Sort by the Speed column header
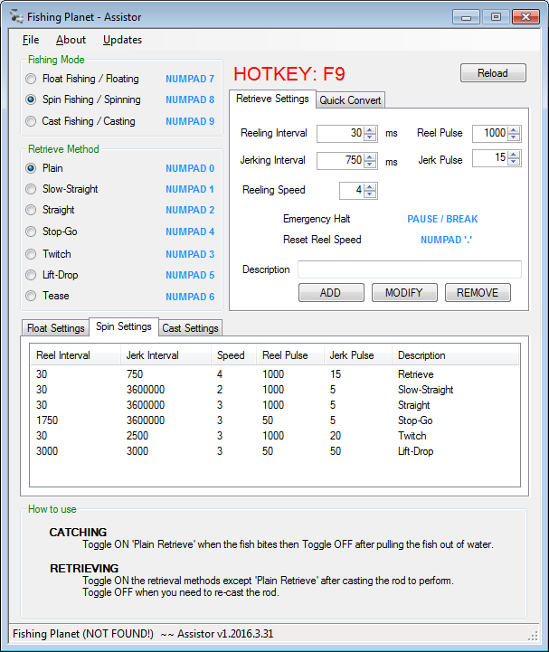Viewport: 549px width, 652px height. coord(233,355)
